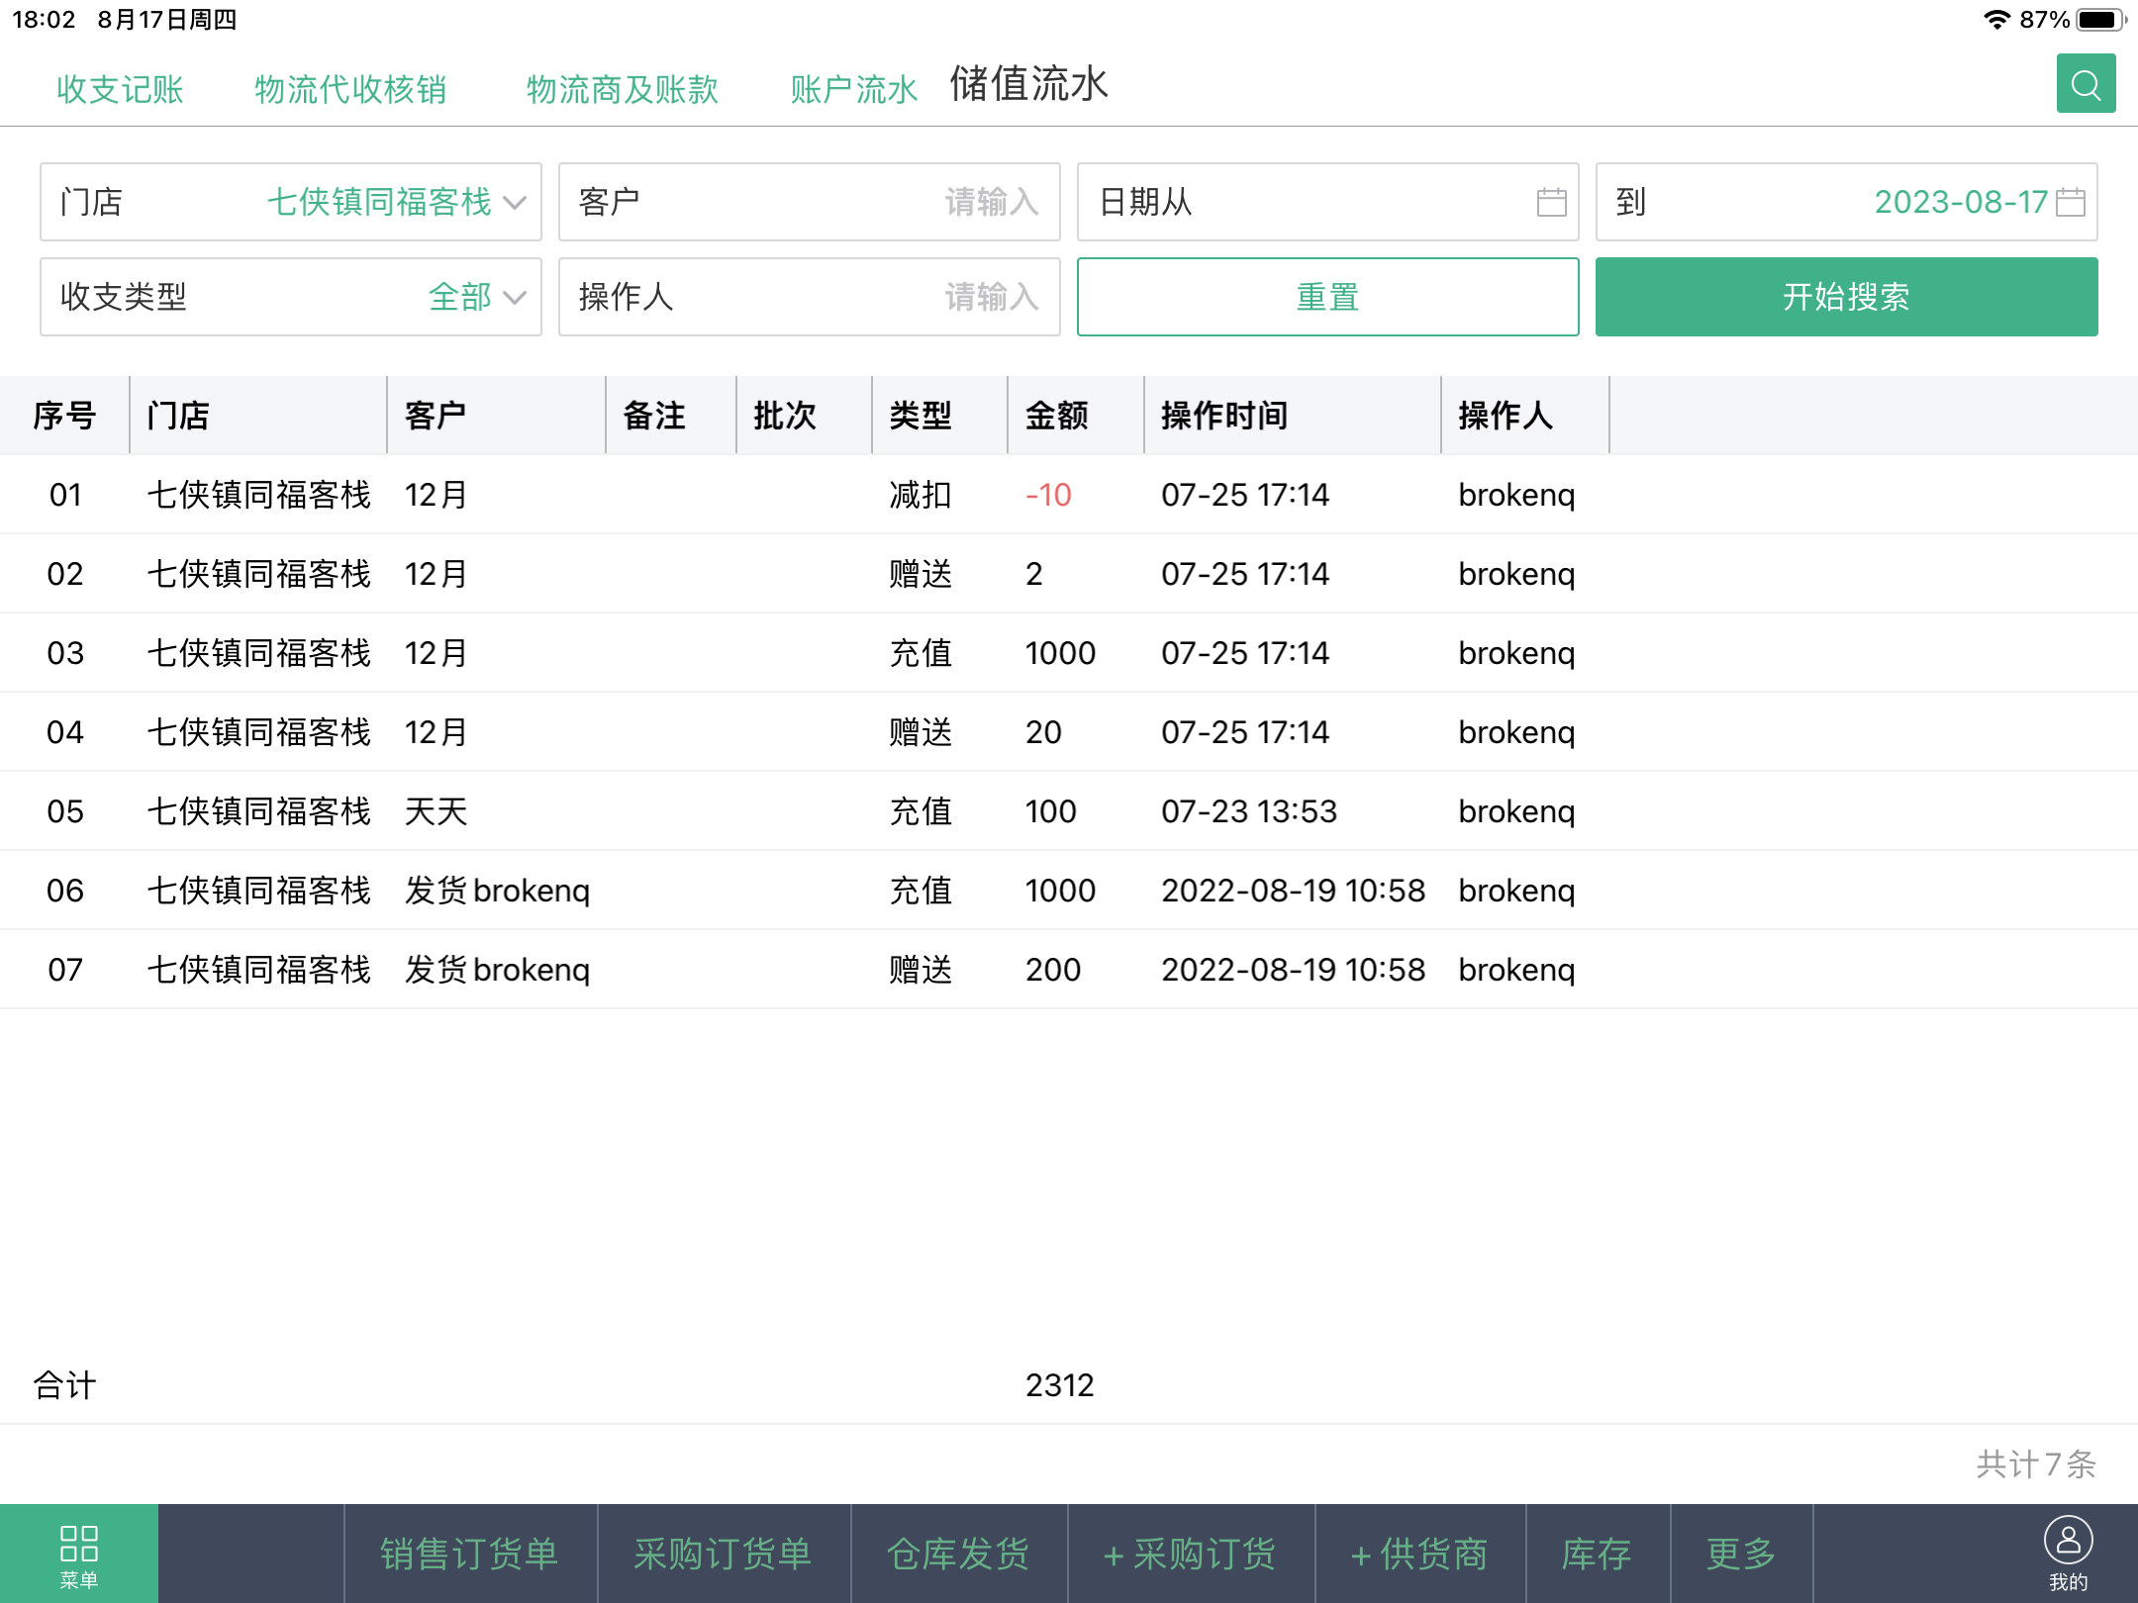The width and height of the screenshot is (2138, 1603).
Task: Open 更多 in bottom bar
Action: click(x=1741, y=1555)
